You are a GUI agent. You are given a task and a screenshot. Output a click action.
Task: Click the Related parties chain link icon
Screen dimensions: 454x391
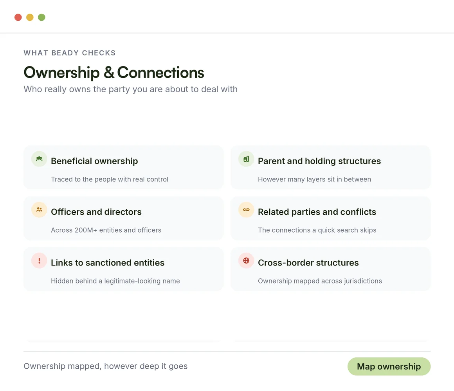click(246, 210)
